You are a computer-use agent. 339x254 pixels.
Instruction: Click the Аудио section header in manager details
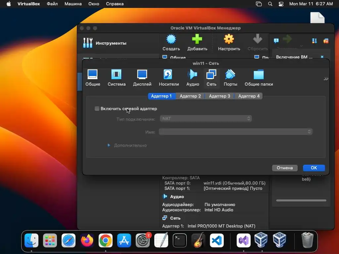point(177,196)
